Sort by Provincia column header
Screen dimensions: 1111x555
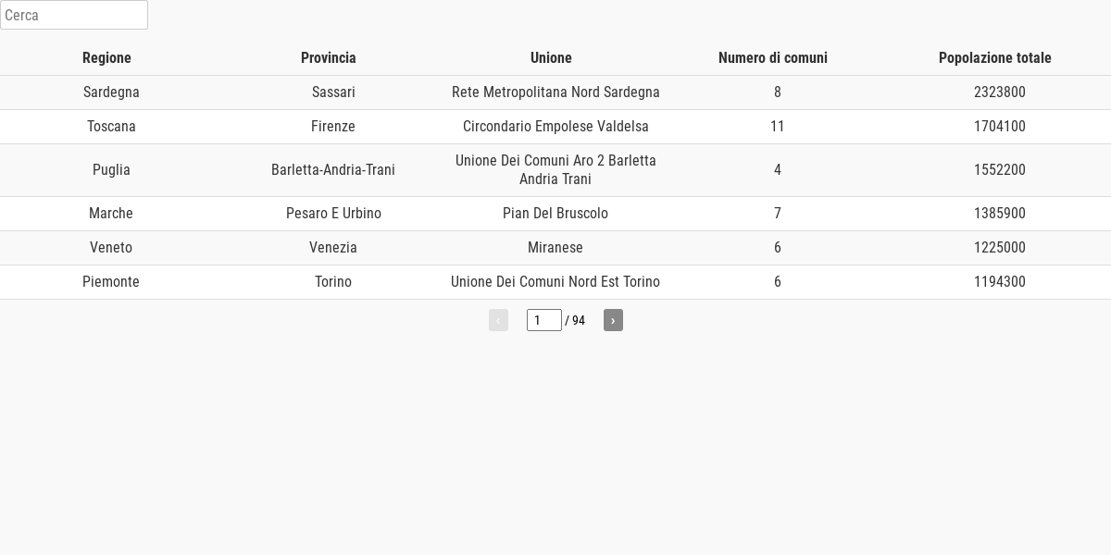click(329, 57)
